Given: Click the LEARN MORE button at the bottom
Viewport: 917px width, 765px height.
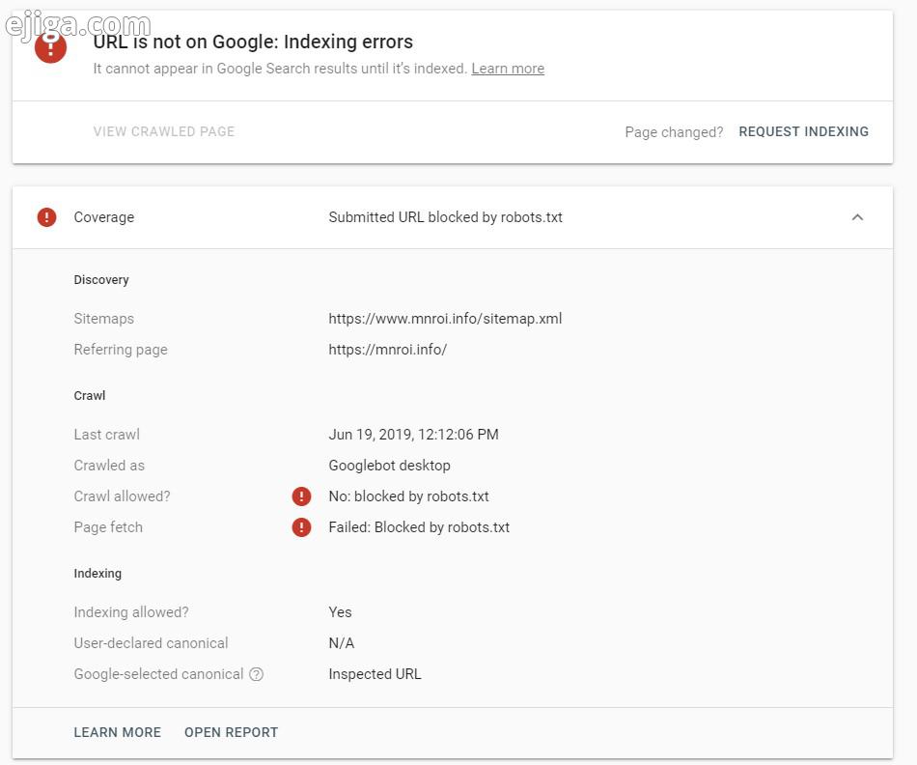Looking at the screenshot, I should [117, 732].
